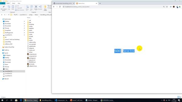Screen dimensions: 182x102
Task: Click Paste shortcut in Clipboard group
Action: coord(20,10)
